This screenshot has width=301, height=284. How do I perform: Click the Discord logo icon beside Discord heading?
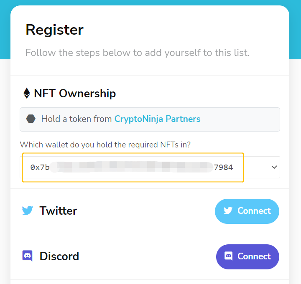(28, 256)
